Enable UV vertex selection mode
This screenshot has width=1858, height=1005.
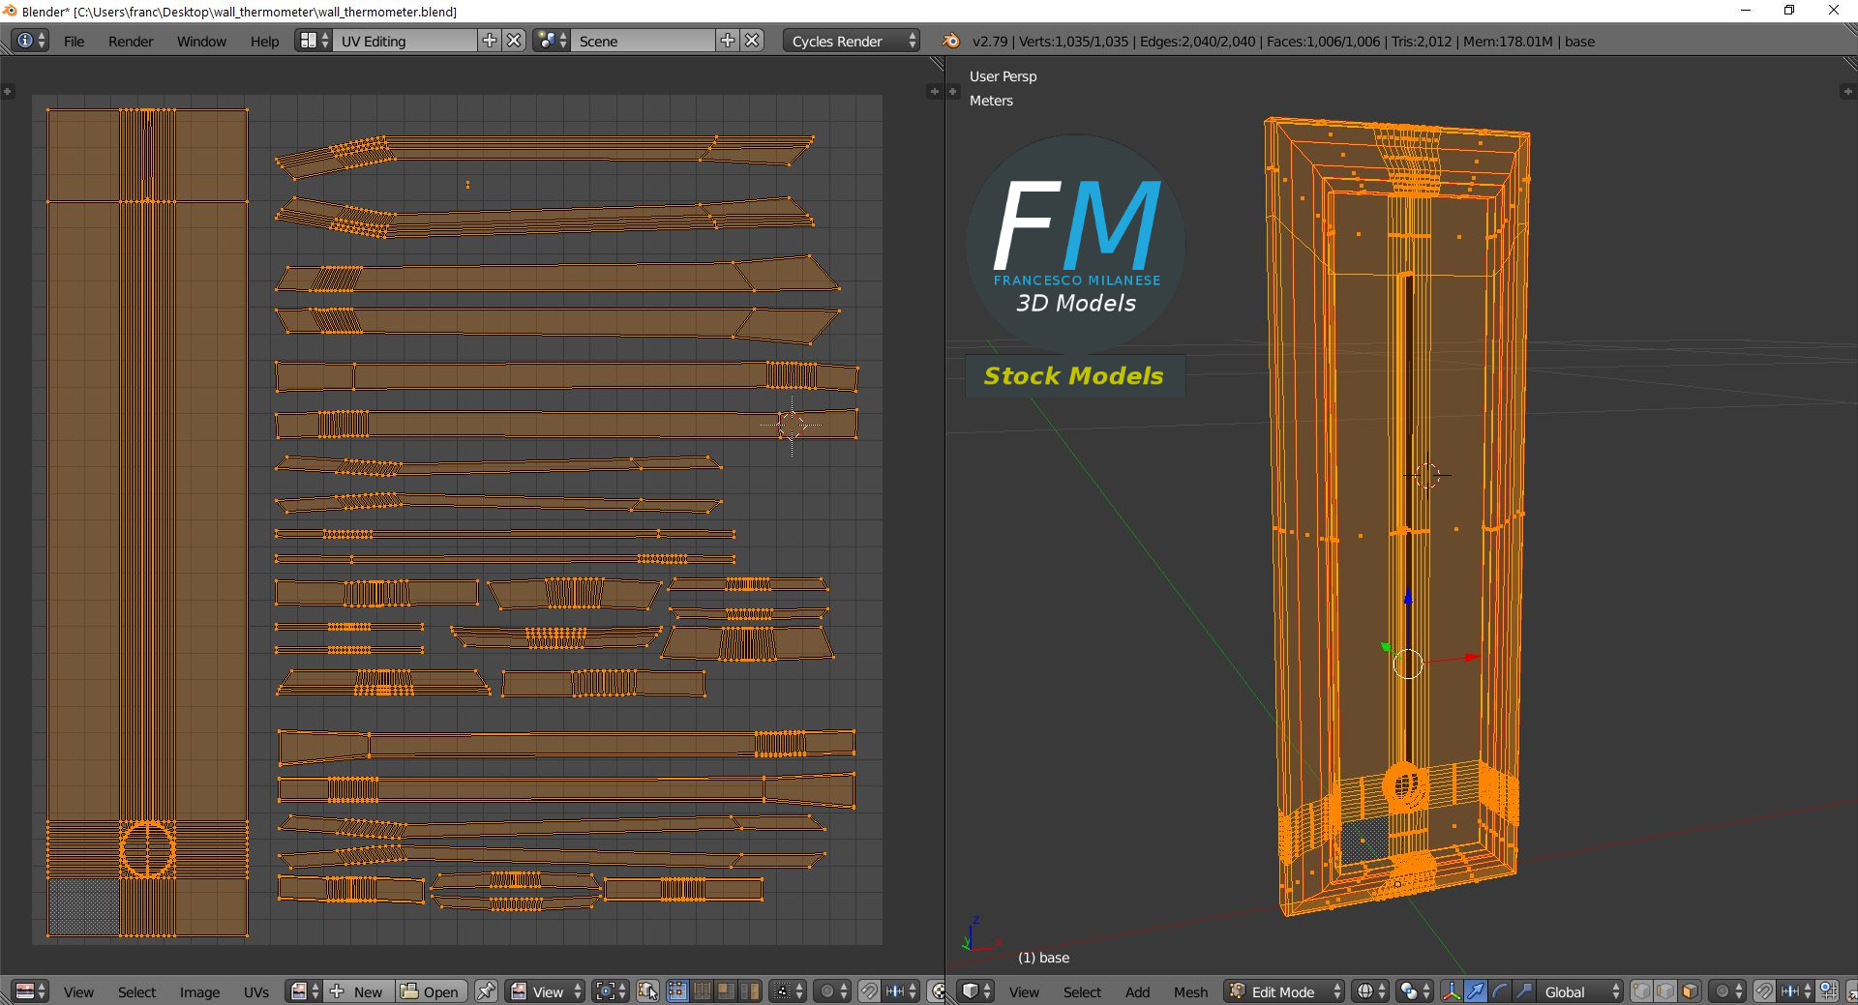677,991
